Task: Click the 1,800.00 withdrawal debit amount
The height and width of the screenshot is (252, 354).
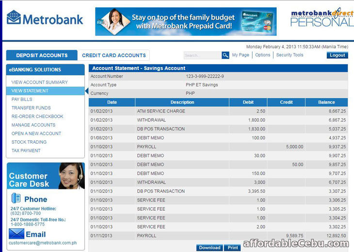Action: click(257, 120)
